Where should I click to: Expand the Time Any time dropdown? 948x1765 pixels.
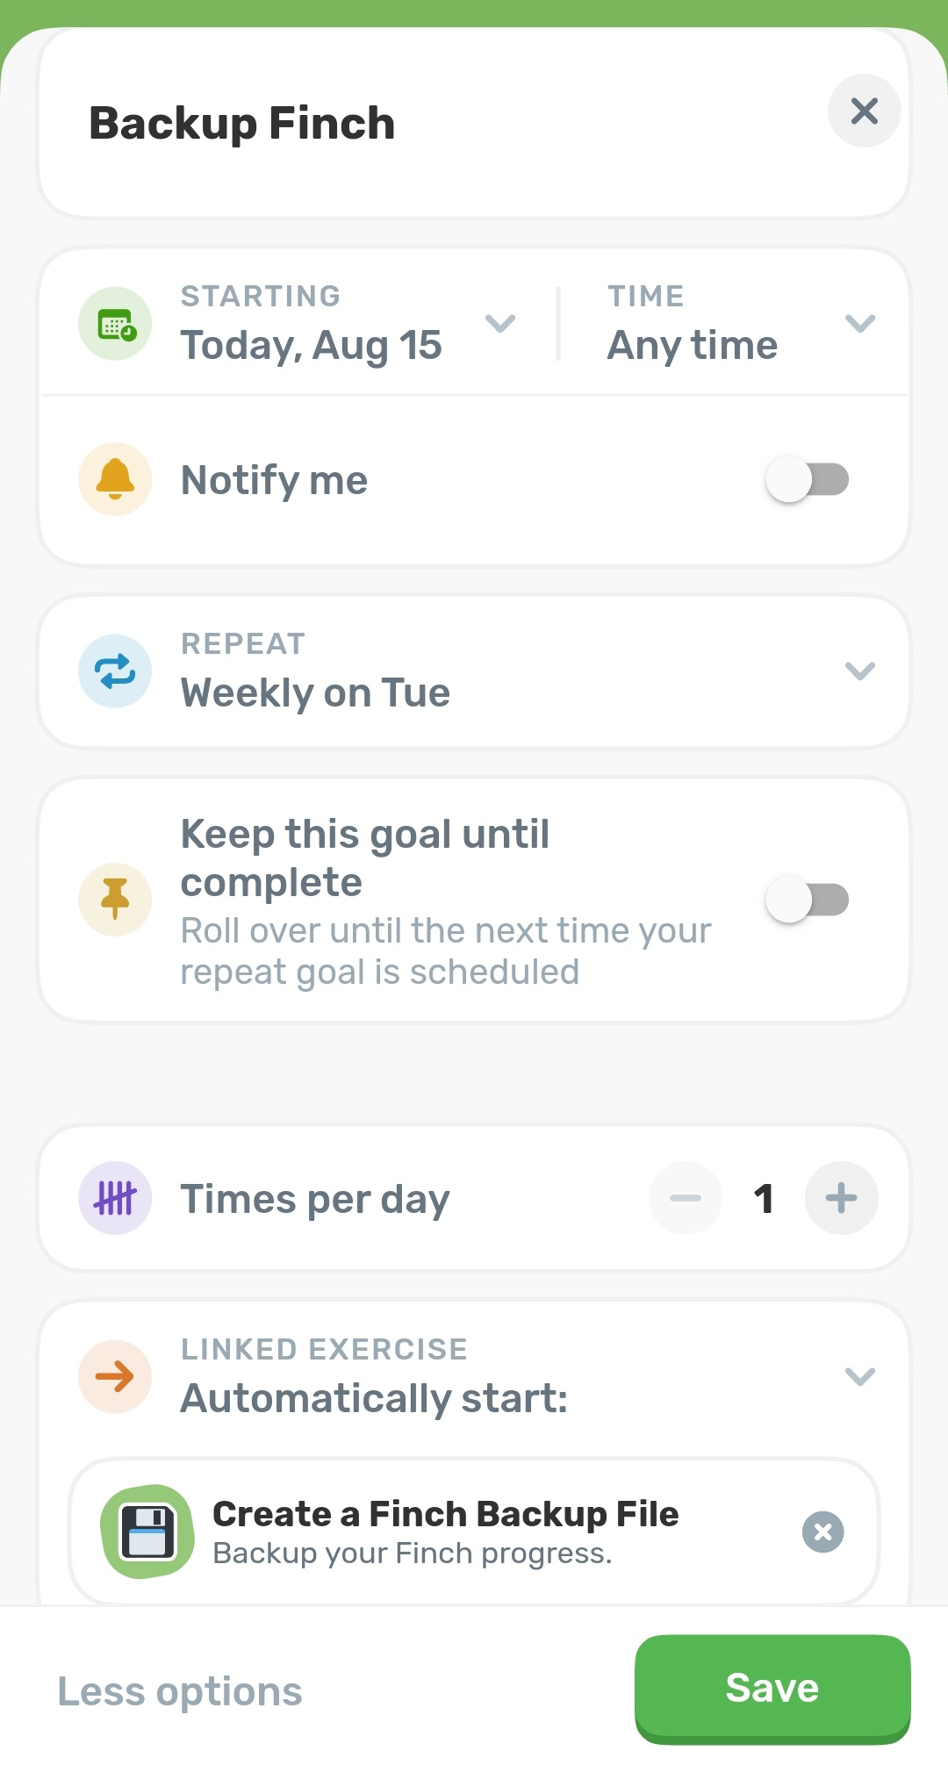pyautogui.click(x=860, y=324)
